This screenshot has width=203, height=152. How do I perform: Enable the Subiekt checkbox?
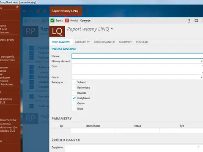74,82
